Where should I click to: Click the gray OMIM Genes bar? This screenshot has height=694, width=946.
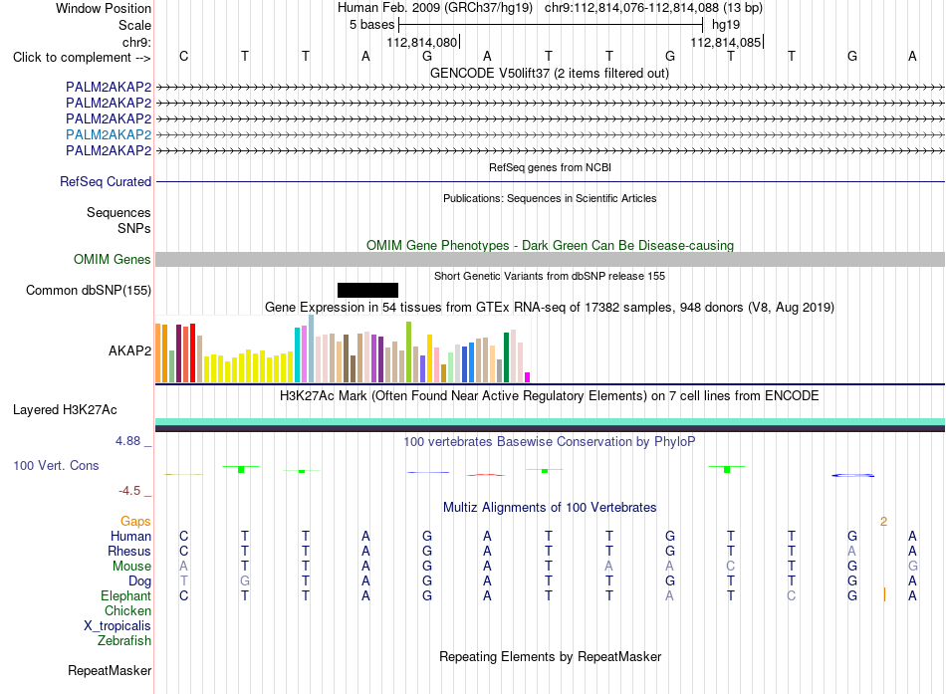[550, 260]
